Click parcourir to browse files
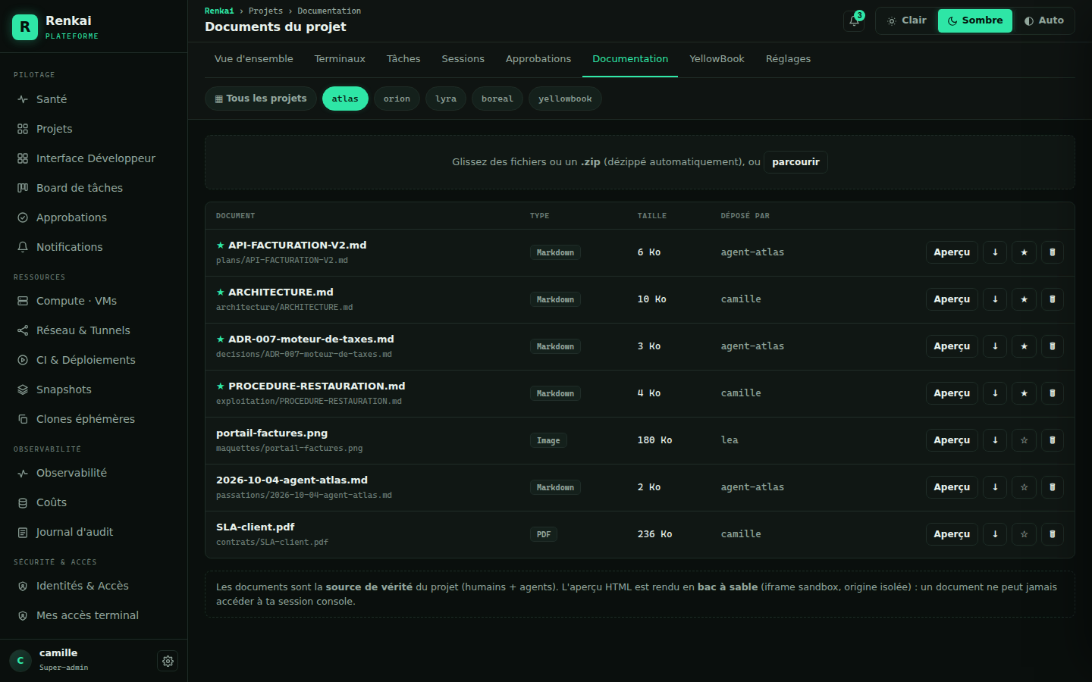Screen dimensions: 1092x682 point(795,162)
